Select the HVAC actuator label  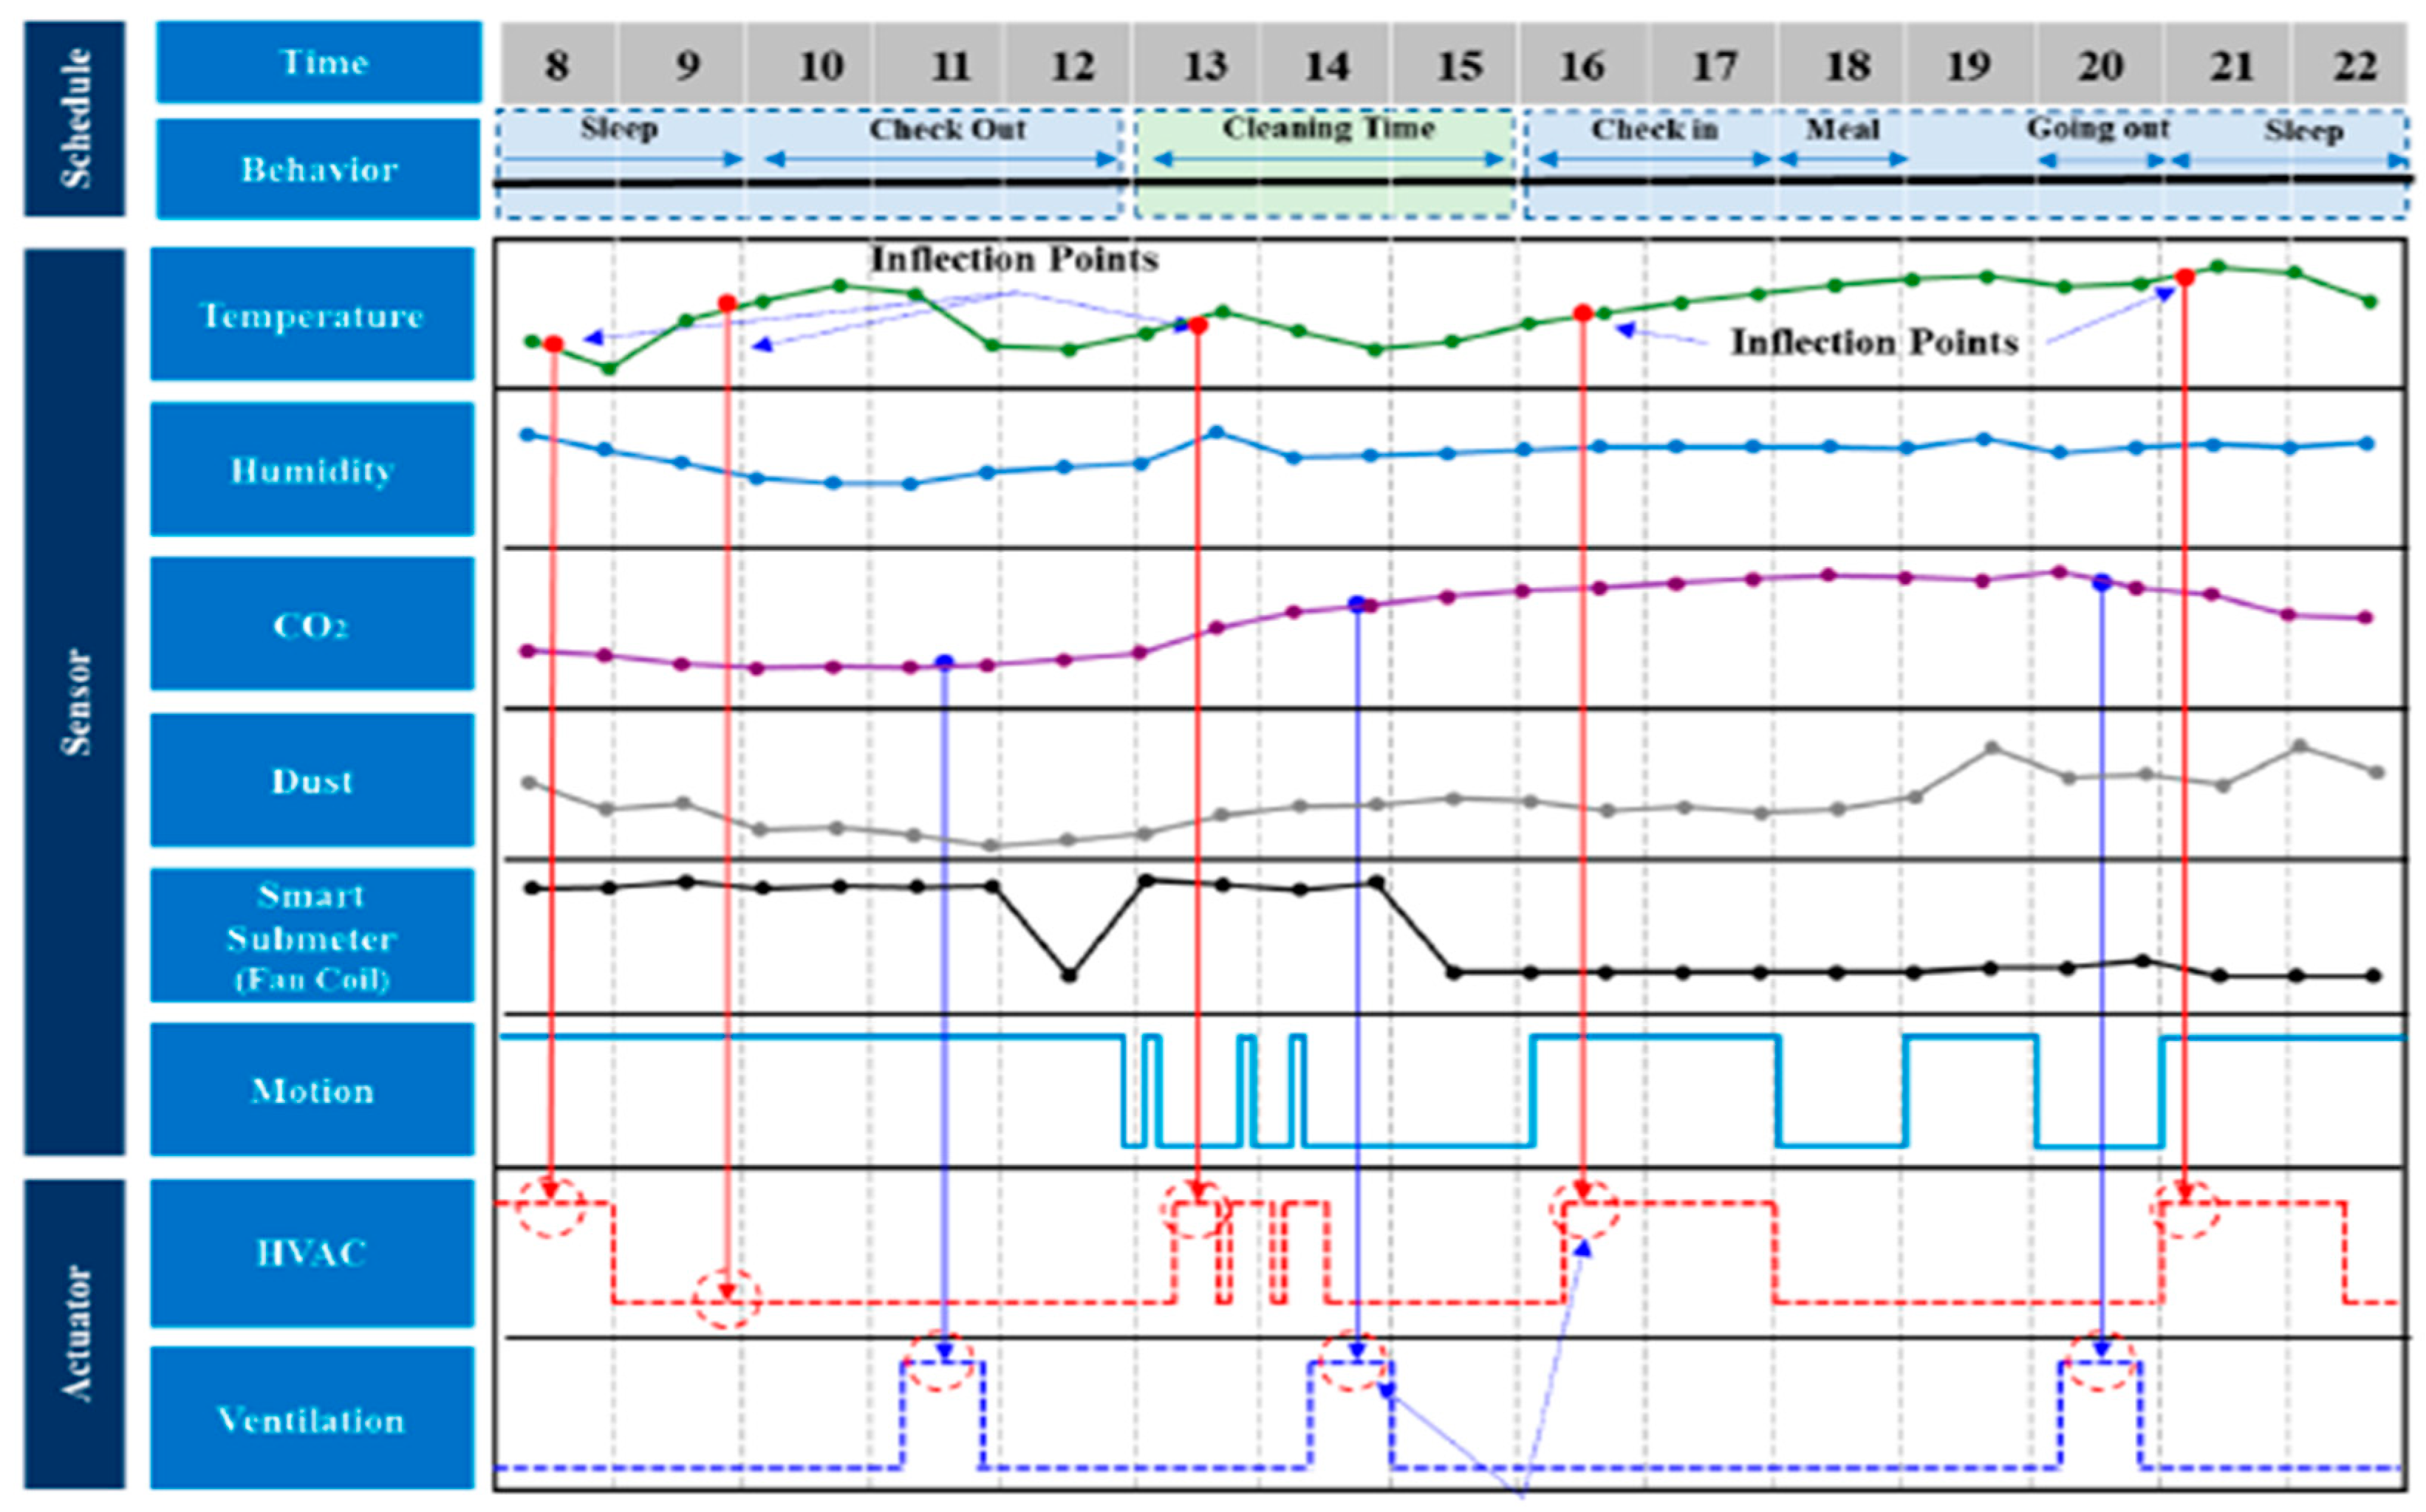312,1252
